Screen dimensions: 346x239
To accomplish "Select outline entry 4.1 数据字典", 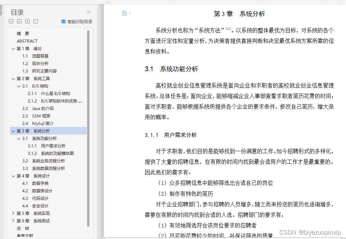I will [35, 184].
